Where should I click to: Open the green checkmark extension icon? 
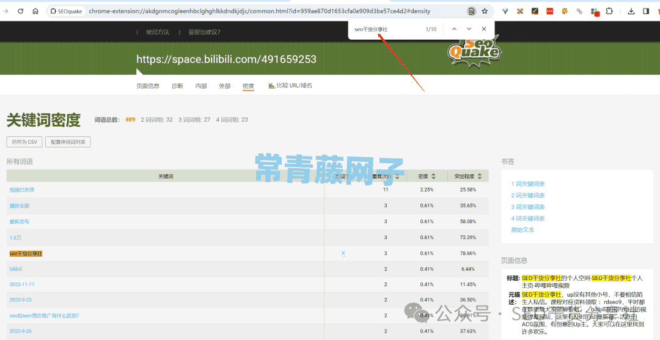tap(535, 12)
